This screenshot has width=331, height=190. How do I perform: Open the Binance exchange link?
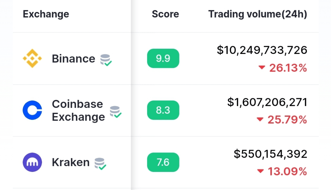pyautogui.click(x=73, y=58)
